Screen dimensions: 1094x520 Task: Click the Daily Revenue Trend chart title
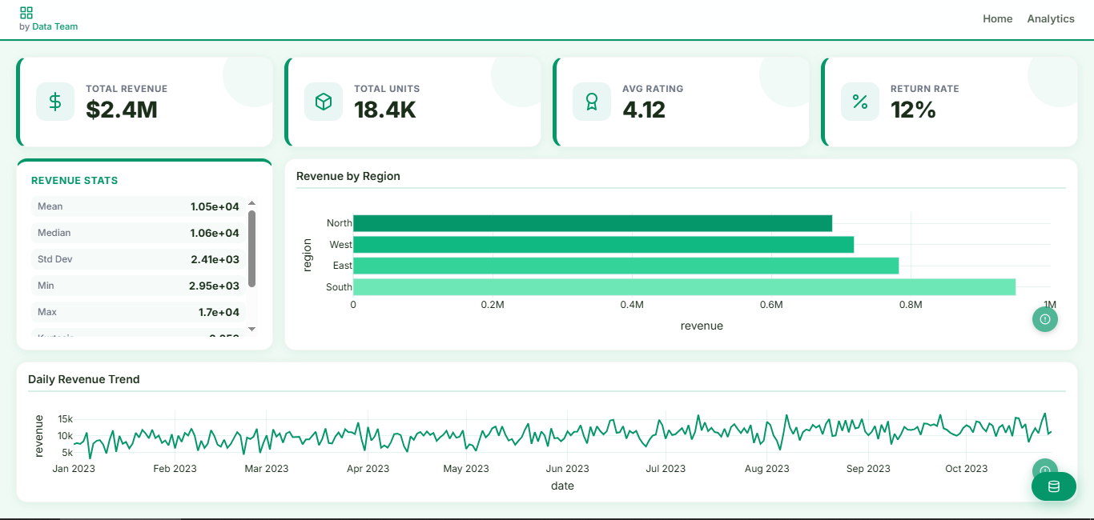(x=84, y=379)
